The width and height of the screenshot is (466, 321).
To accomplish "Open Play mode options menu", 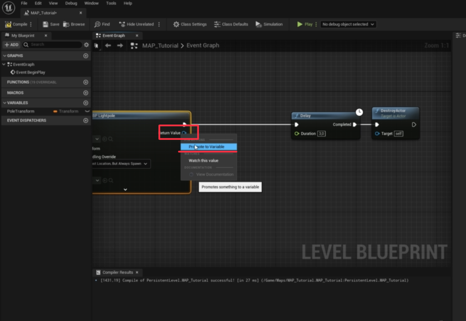I will (x=316, y=24).
